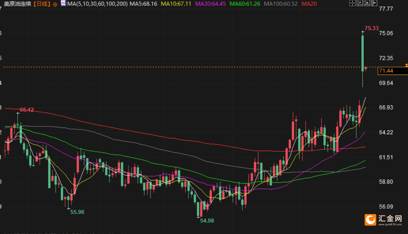This screenshot has width=408, height=234.
Task: Click the export/exit arrow icon at top right
Action: (374, 3)
